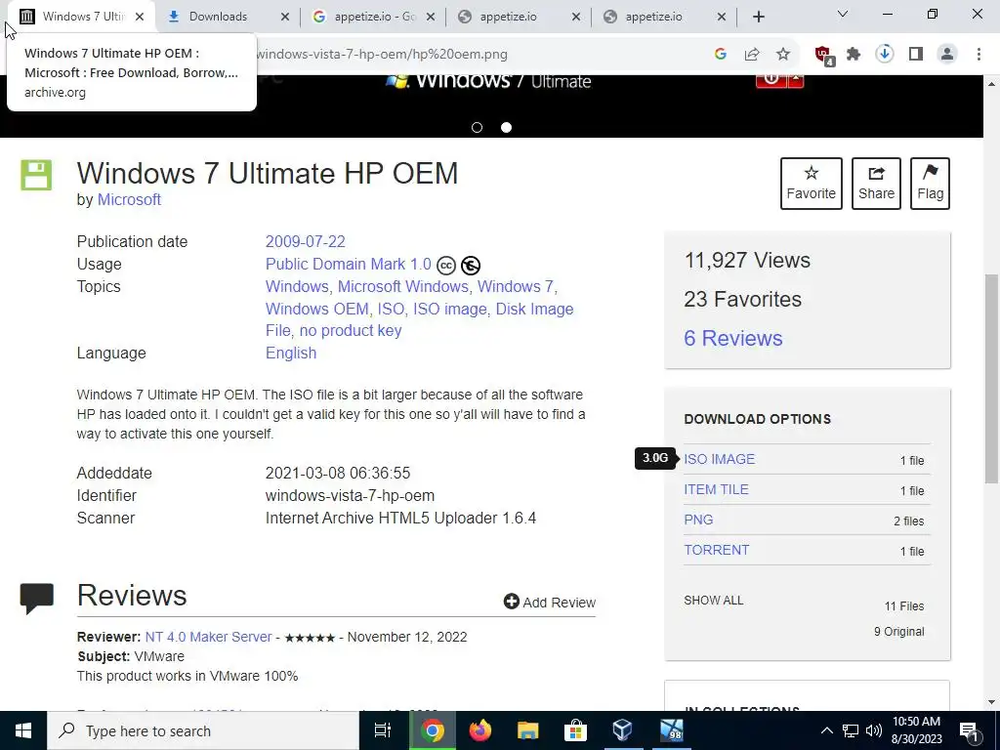Select second carousel dot indicator
Image resolution: width=1000 pixels, height=750 pixels.
pos(507,128)
